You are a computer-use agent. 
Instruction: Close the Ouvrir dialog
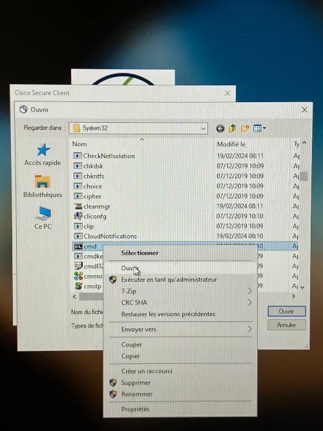coord(304,110)
